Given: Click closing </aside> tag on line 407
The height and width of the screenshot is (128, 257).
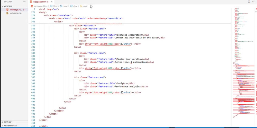Looking at the screenshot, I should pos(59,111).
